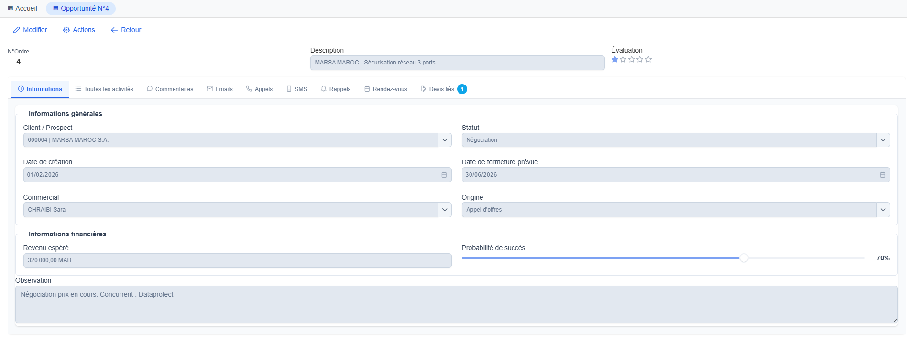Click the Date de fermeture prévue field 30/06/2026
This screenshot has height=341, width=907.
[x=676, y=175]
